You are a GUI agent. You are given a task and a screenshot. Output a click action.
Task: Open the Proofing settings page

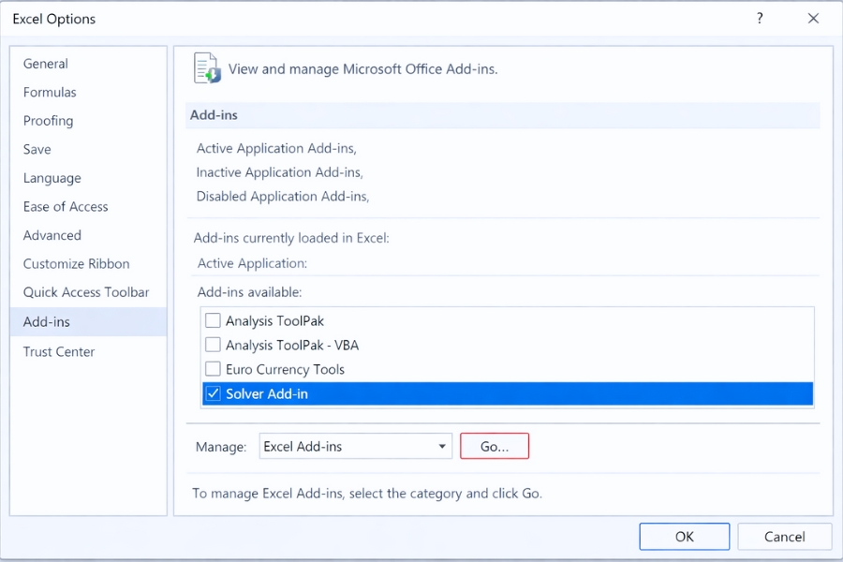click(48, 121)
